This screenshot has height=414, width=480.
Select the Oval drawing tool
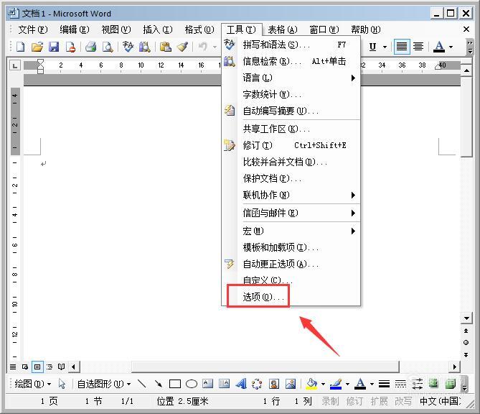(192, 384)
